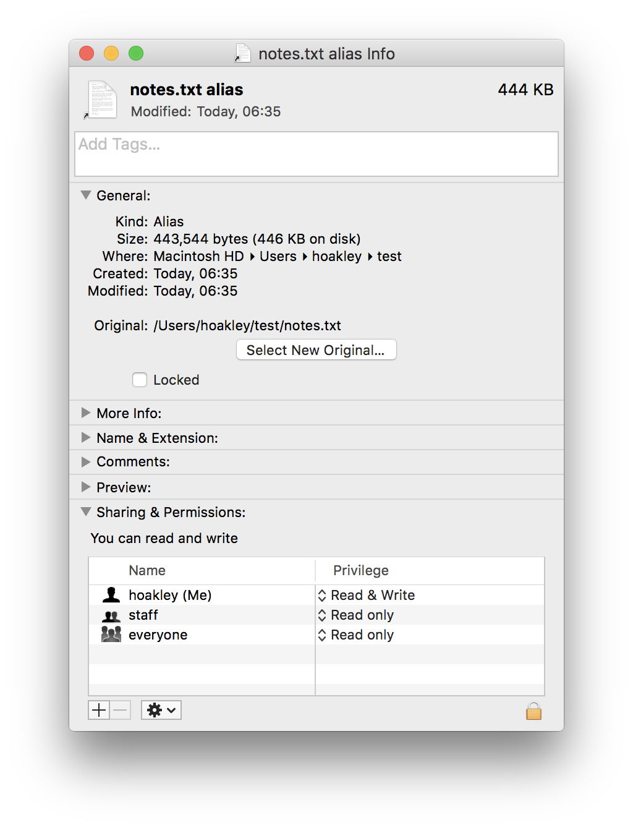Select the staff group icon
The width and height of the screenshot is (633, 830).
click(111, 615)
